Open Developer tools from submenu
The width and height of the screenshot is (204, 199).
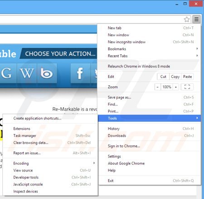(x=50, y=177)
